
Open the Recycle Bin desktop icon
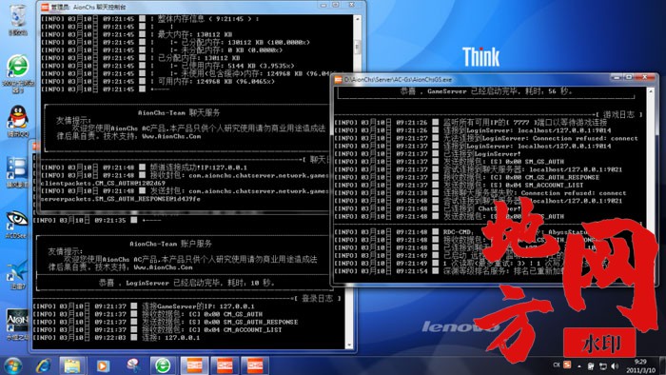(x=18, y=19)
